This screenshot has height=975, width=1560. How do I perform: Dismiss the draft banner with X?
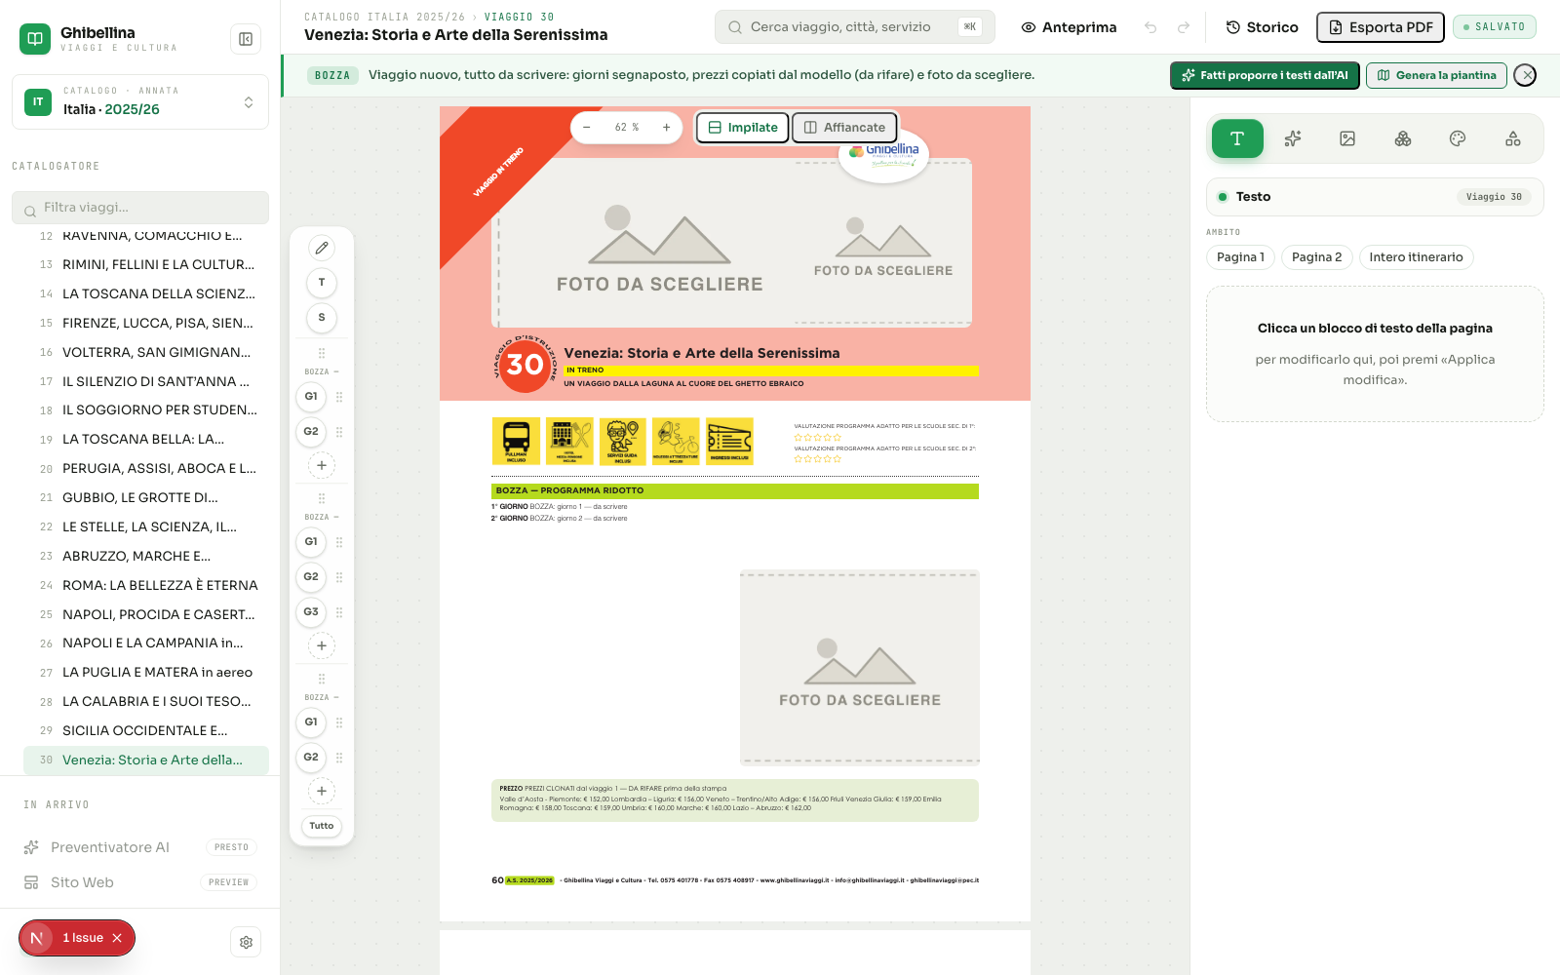(x=1526, y=75)
